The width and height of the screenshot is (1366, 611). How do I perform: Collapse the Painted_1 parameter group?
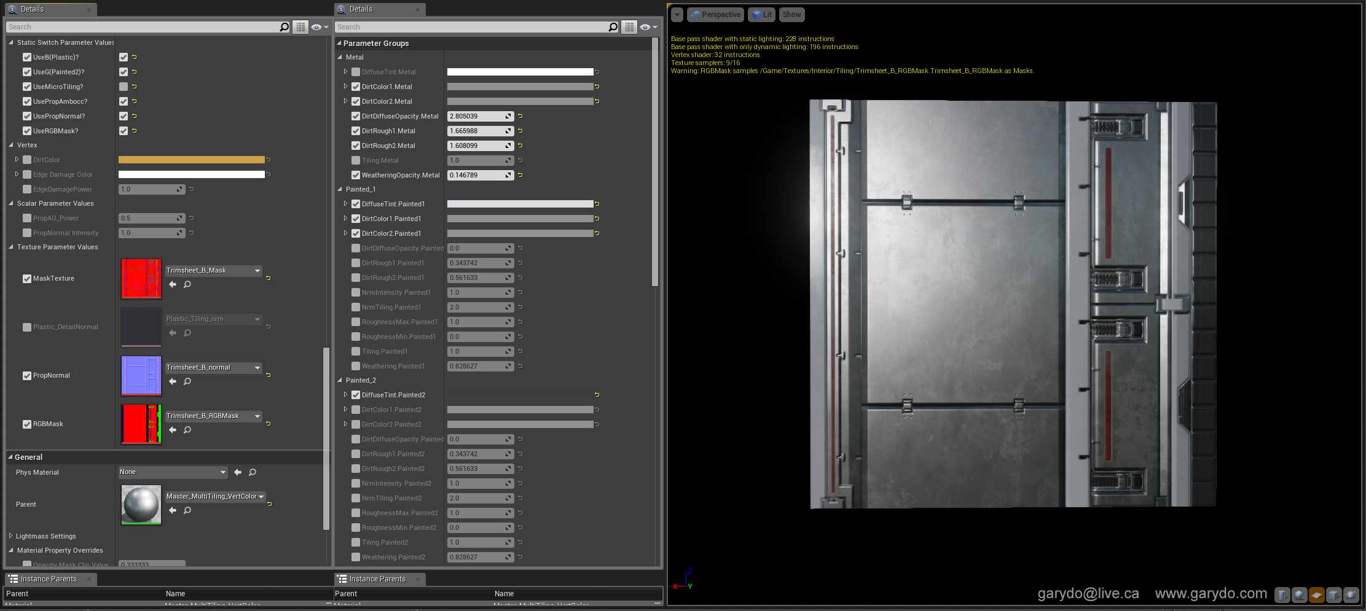point(340,189)
